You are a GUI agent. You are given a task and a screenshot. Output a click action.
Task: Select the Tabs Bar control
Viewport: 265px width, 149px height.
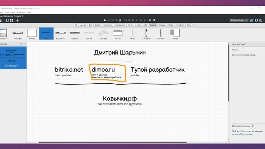coord(118,34)
